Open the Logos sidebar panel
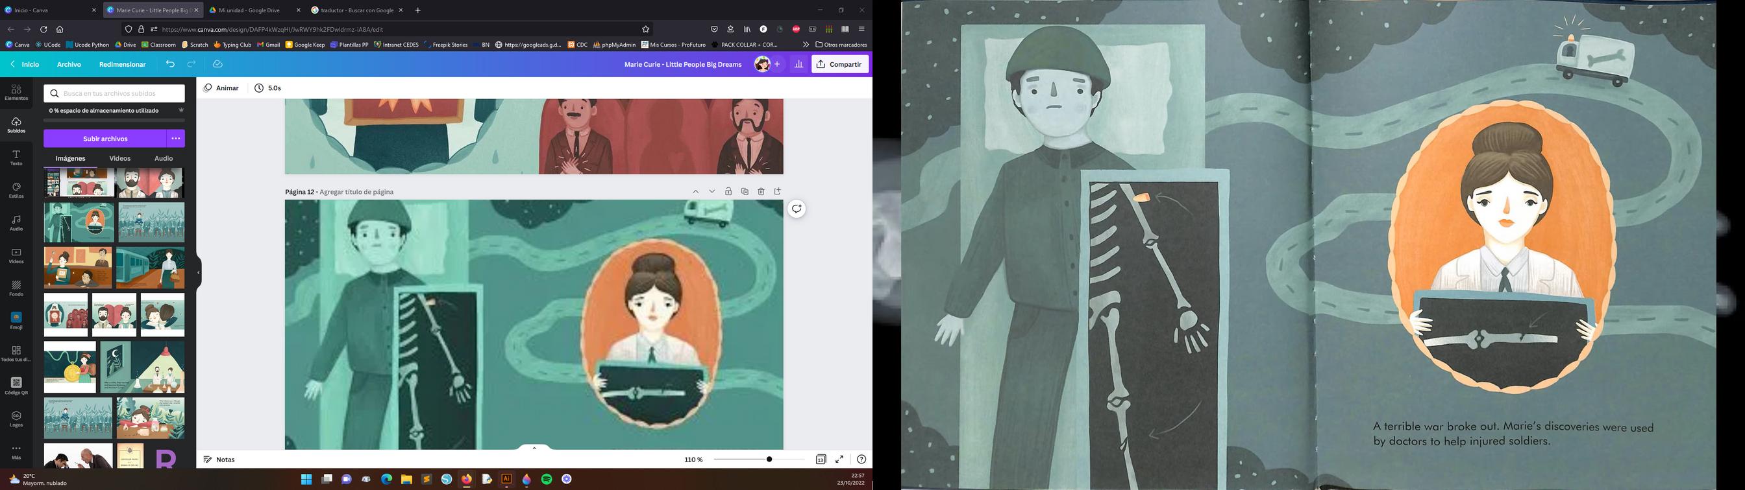Image resolution: width=1745 pixels, height=490 pixels. tap(16, 419)
